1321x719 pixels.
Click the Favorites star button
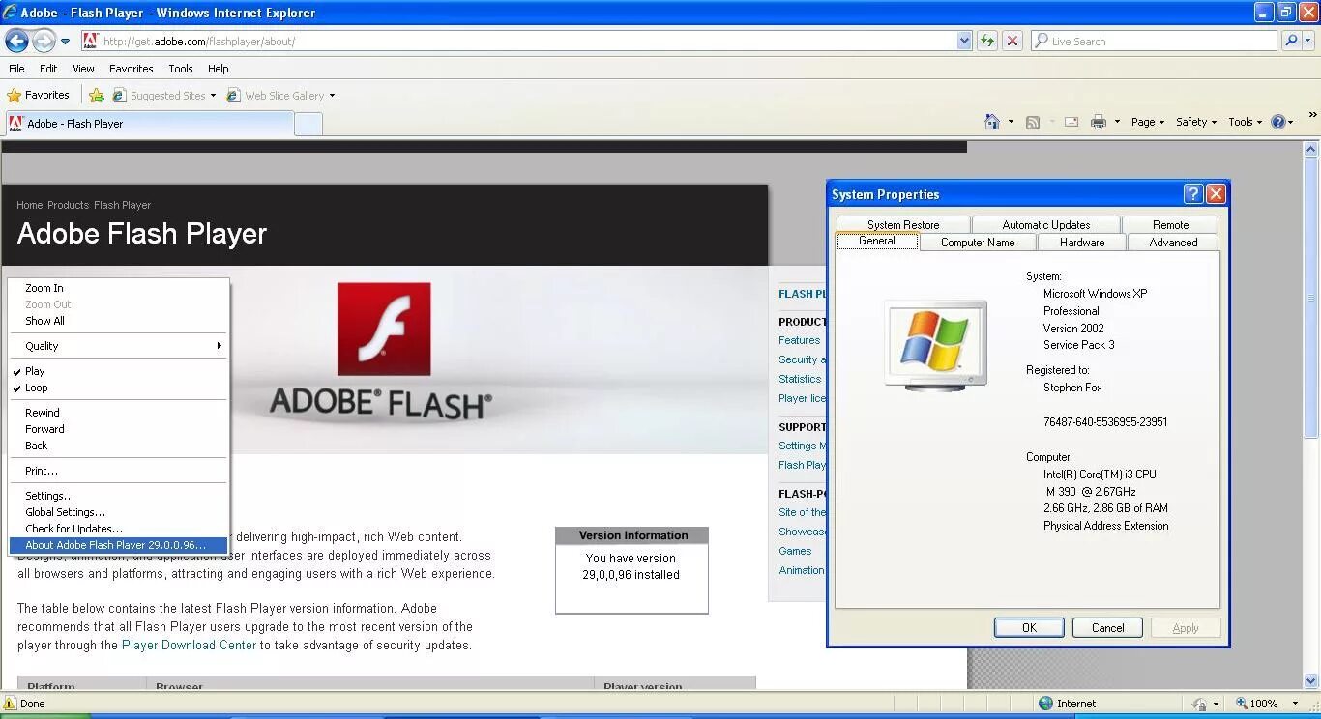click(x=38, y=95)
